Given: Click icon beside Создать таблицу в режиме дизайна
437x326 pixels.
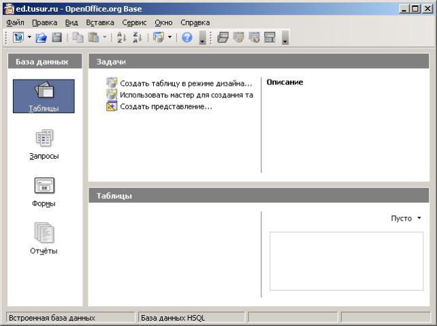Looking at the screenshot, I should point(112,83).
